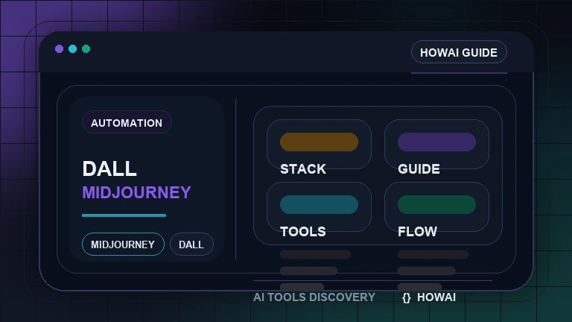Click the DALL heading text
This screenshot has height=322, width=572.
click(x=109, y=168)
